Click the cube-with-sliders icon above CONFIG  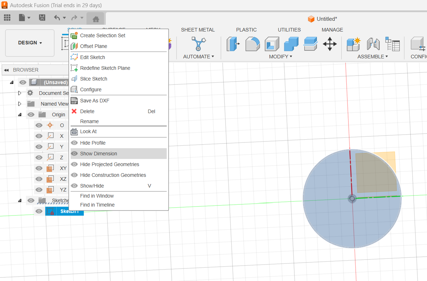[x=418, y=44]
